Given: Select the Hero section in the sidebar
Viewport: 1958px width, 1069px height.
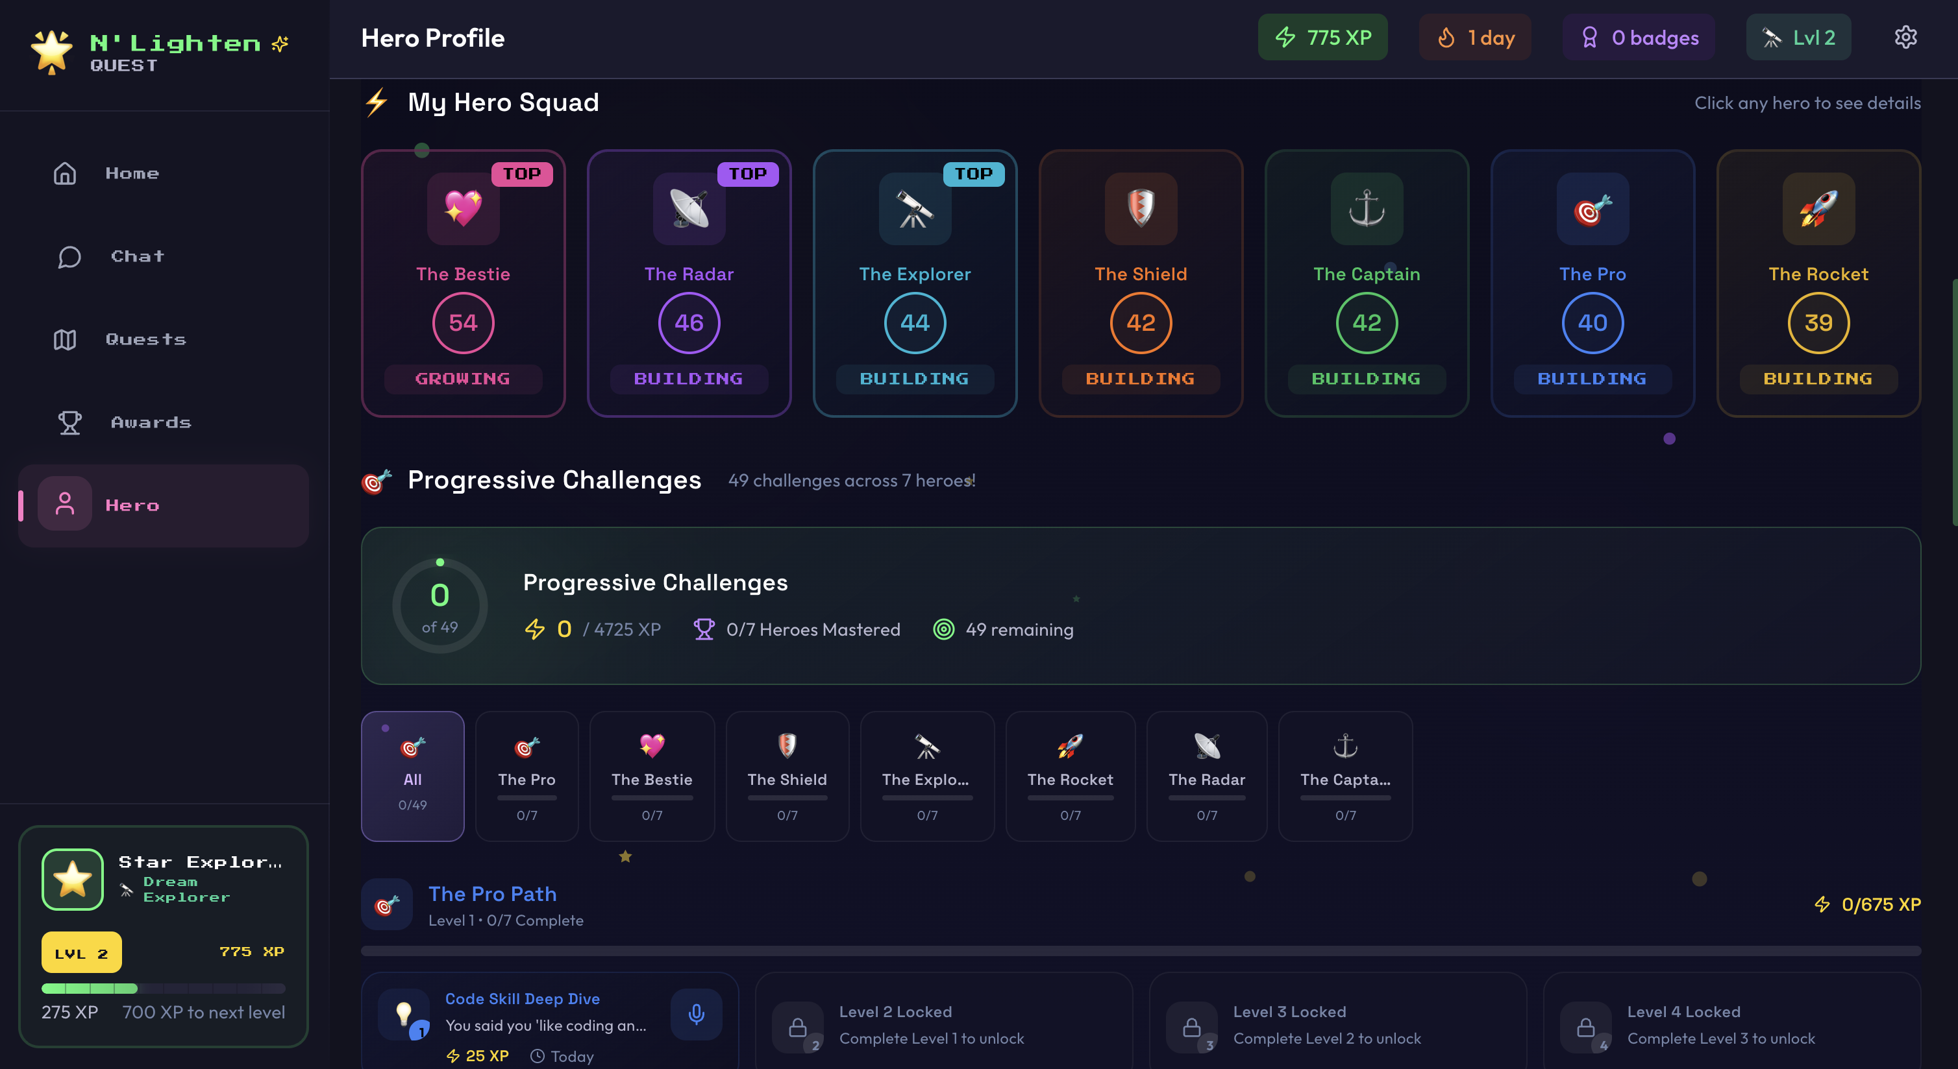Looking at the screenshot, I should click(132, 505).
